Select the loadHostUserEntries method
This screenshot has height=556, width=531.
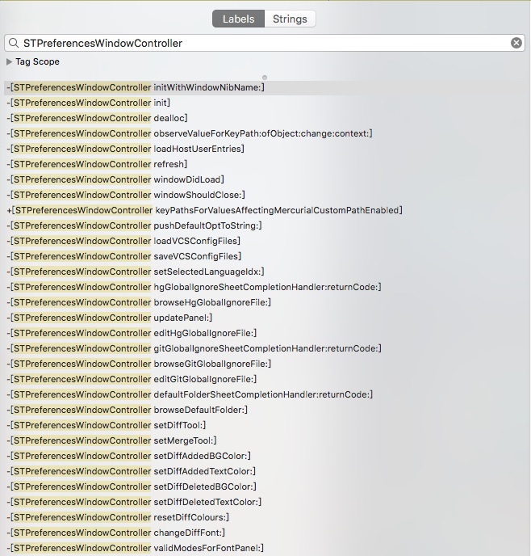click(x=125, y=149)
